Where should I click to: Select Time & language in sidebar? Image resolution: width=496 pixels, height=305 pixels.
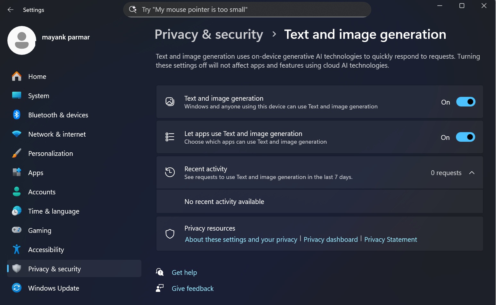[x=54, y=211]
